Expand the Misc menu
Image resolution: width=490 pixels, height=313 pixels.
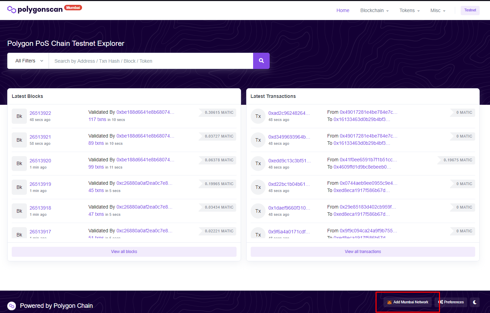438,10
